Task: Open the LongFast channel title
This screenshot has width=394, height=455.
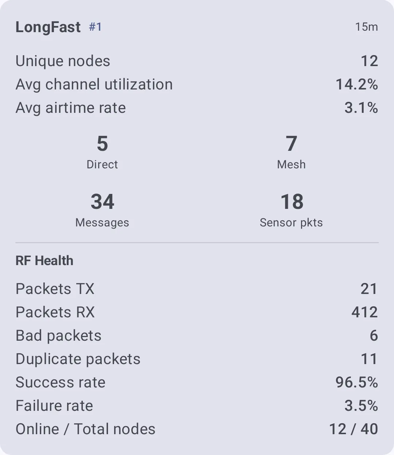Action: 48,27
